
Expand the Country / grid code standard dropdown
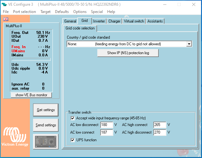[x=189, y=44]
